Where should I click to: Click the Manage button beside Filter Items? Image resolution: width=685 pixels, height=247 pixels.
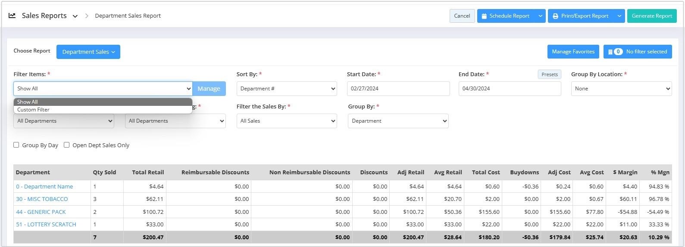tap(209, 89)
